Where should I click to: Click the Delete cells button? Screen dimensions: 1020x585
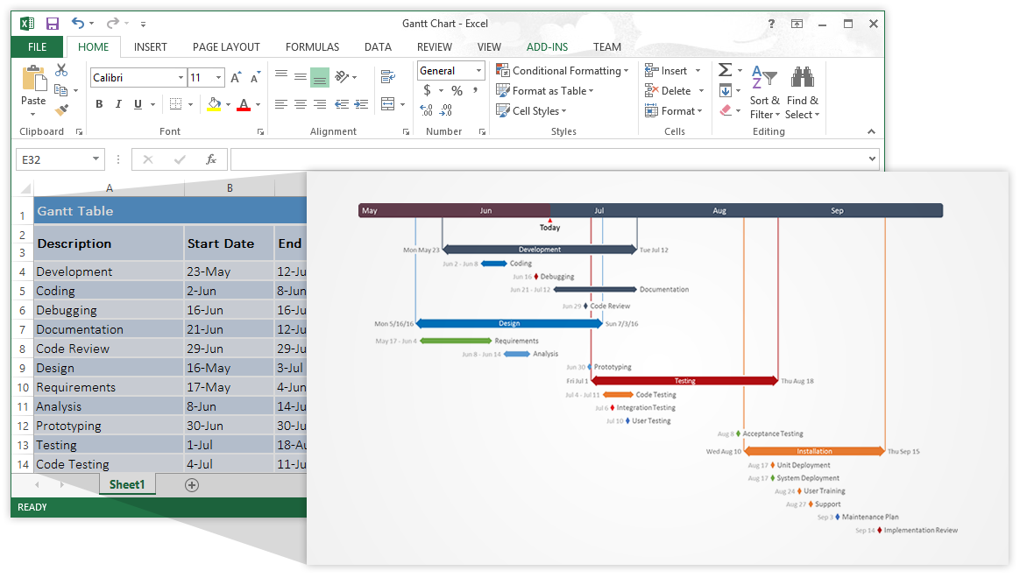pos(668,90)
